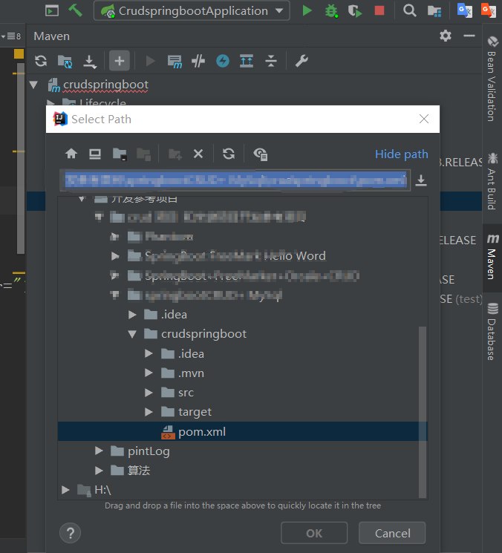
Task: Collapse all Maven tree nodes
Action: pyautogui.click(x=271, y=61)
